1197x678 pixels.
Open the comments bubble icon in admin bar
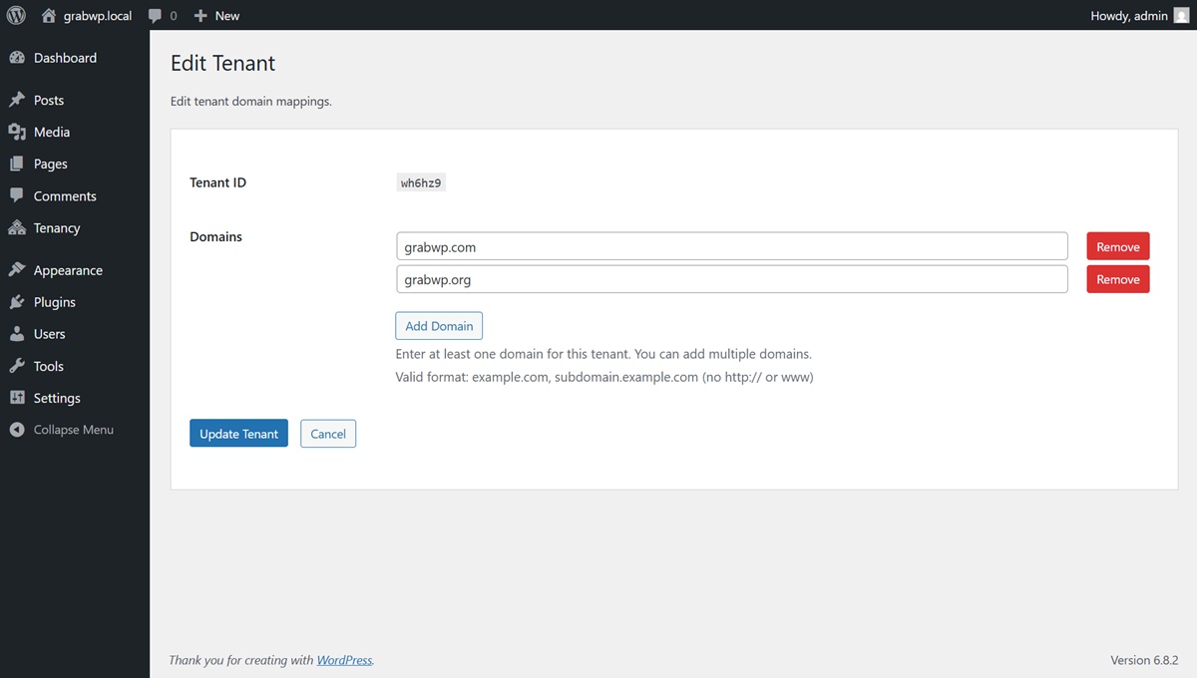coord(155,16)
